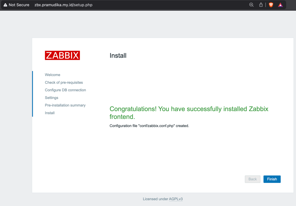
Task: Open the Brave Rewards triangle icon
Action: coord(280,5)
